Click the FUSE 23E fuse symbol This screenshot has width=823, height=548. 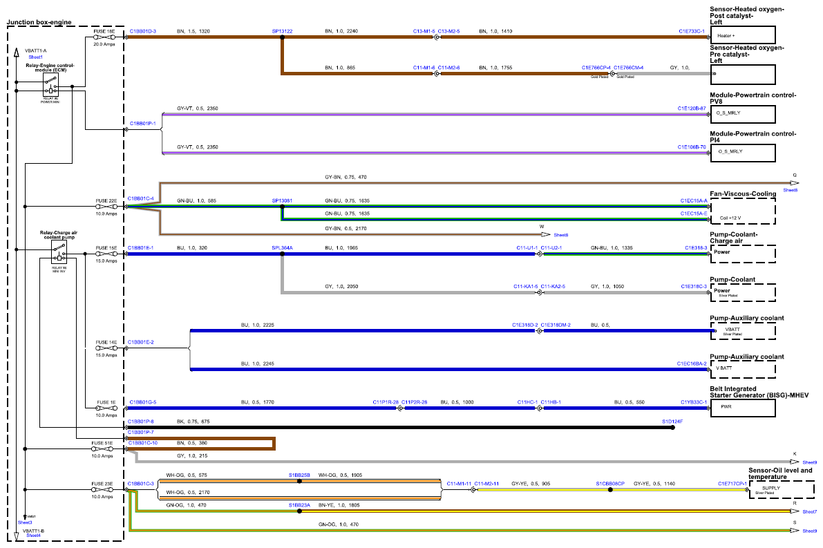102,490
